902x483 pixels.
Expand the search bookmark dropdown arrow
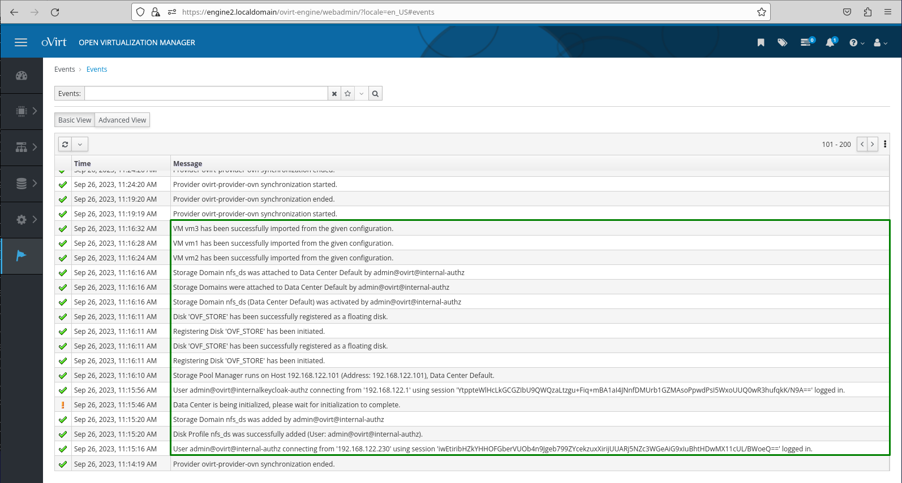(362, 94)
